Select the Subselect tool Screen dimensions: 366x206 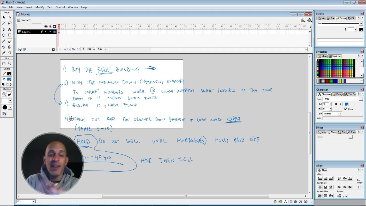(x=9, y=17)
